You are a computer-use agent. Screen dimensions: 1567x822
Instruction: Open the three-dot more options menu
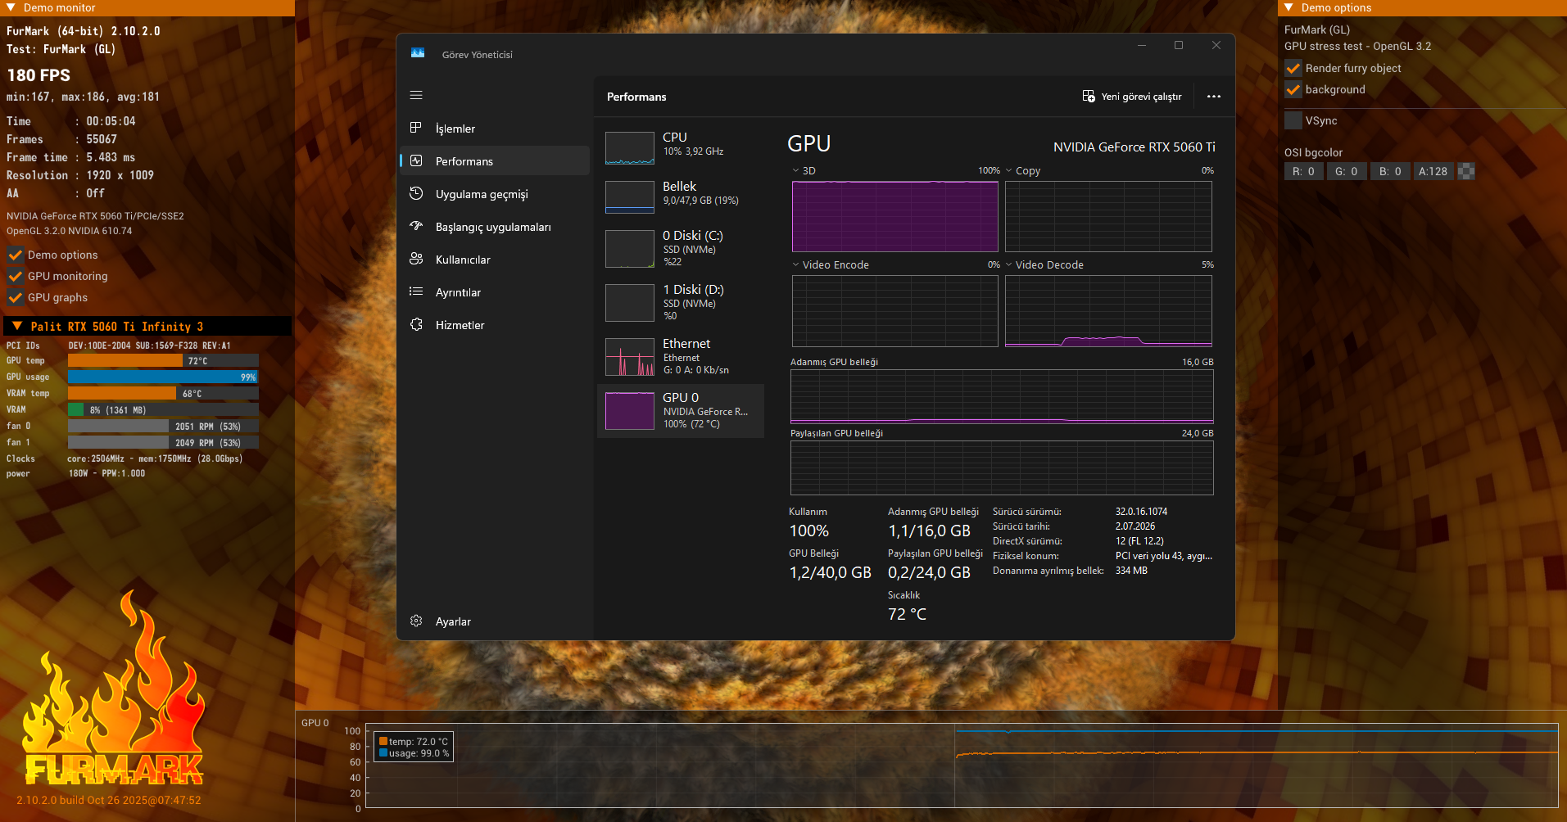(1214, 96)
